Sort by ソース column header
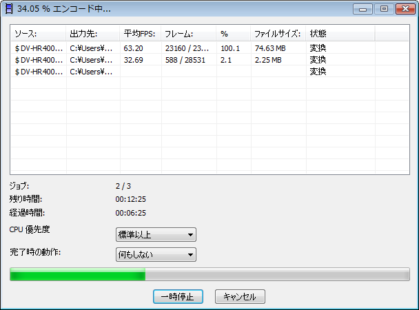 37,34
